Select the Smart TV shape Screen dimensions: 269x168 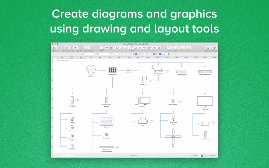(205, 101)
